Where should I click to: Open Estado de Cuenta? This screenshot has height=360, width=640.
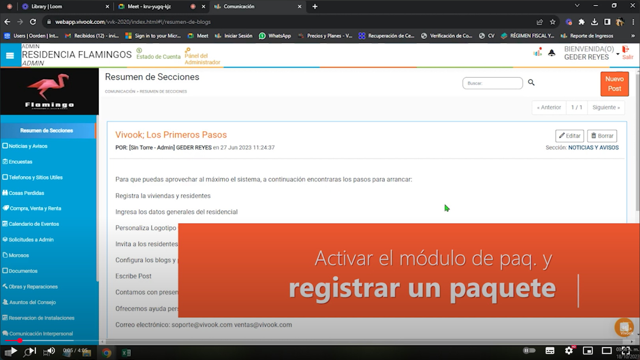pyautogui.click(x=158, y=54)
